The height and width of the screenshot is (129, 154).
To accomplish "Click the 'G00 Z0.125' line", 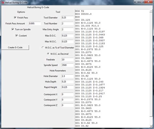I will tap(83, 20).
